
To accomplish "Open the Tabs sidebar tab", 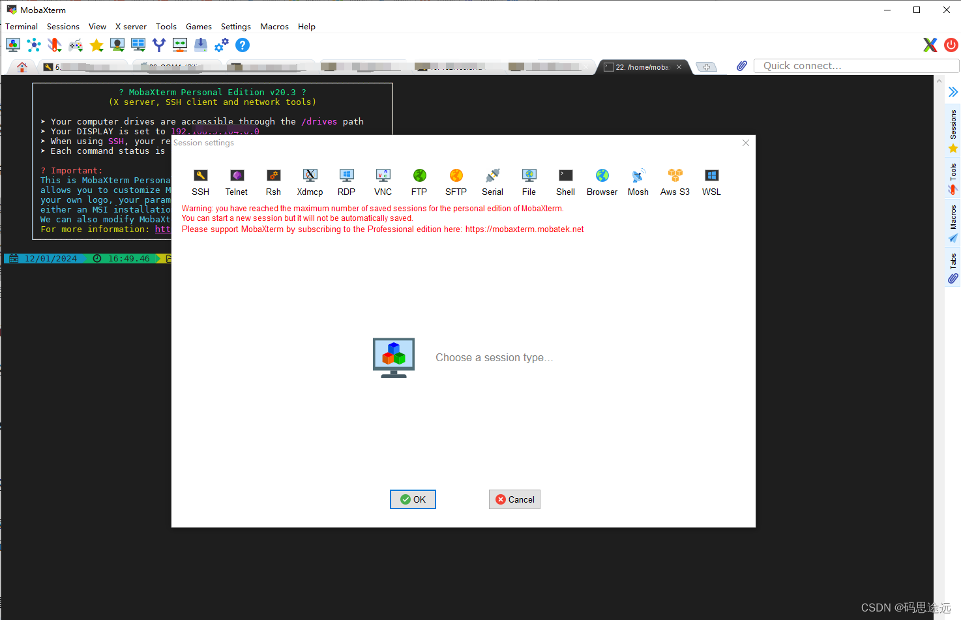I will tap(953, 269).
